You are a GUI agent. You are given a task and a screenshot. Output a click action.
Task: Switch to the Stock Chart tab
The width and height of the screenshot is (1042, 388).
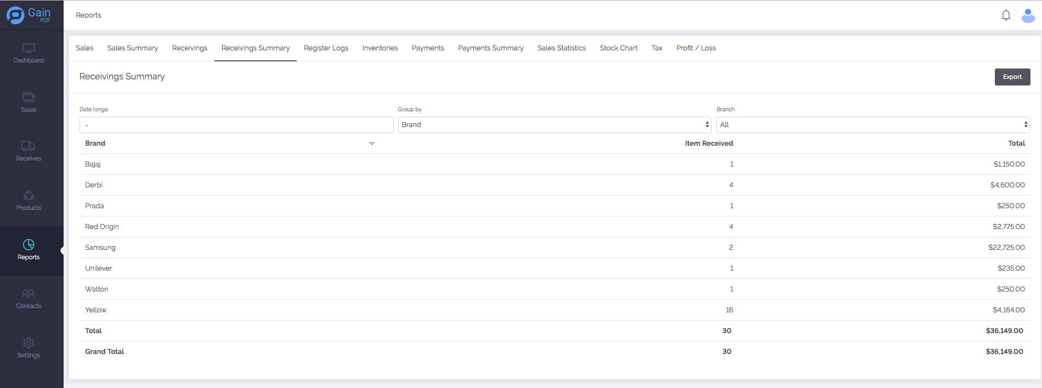pos(618,48)
